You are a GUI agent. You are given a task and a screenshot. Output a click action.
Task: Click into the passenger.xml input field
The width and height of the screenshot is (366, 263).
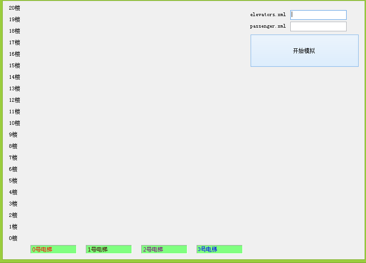(x=318, y=26)
